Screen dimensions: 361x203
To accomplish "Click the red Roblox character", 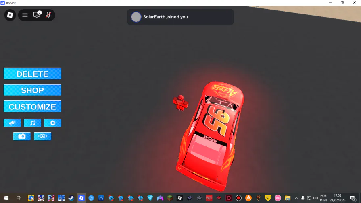I will click(x=181, y=103).
